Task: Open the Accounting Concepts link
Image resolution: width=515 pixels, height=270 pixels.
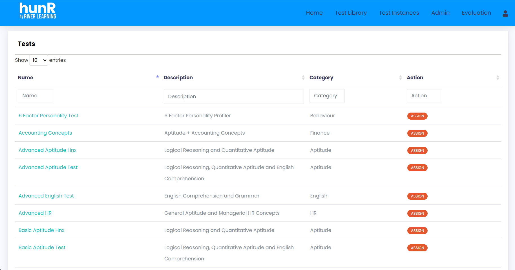Action: [45, 133]
